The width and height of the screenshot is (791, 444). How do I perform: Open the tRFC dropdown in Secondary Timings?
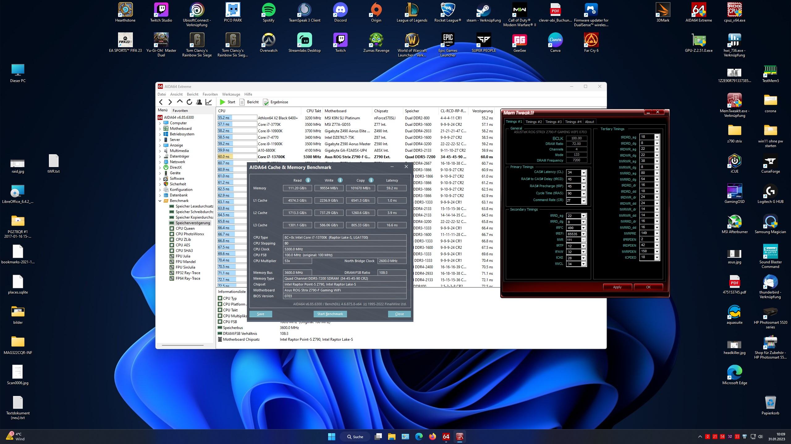[x=583, y=228]
